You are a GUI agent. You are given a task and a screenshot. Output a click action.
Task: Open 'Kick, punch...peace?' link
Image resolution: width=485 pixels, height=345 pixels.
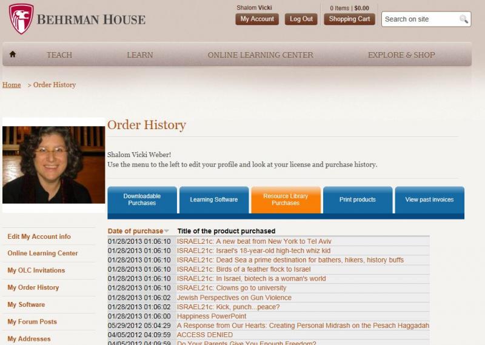[229, 307]
